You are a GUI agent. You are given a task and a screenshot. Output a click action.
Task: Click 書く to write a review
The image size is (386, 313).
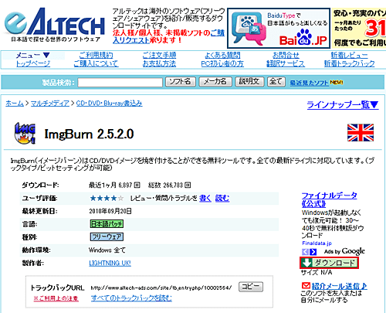(x=205, y=198)
